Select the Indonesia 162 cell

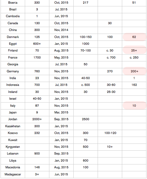tap(134, 85)
